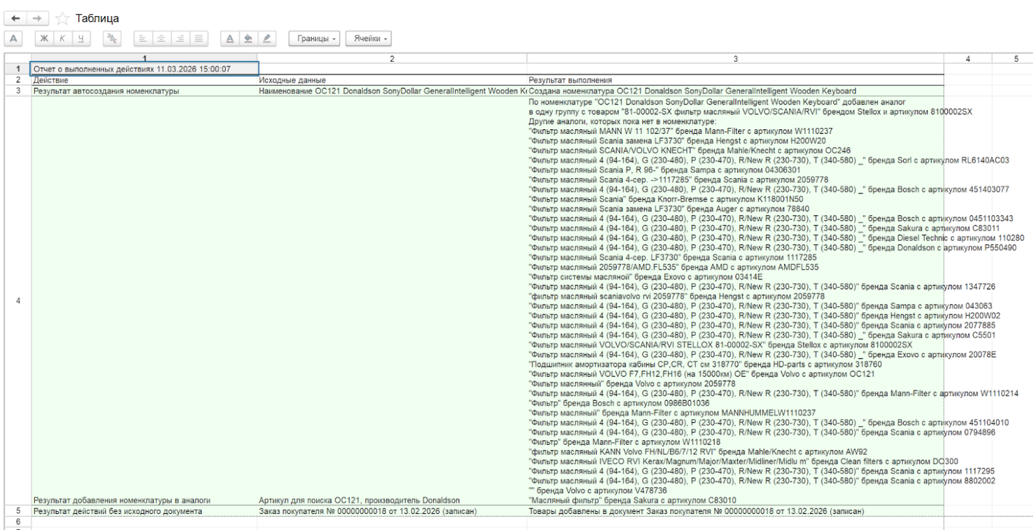
Task: Align cell text to the right
Action: point(180,39)
